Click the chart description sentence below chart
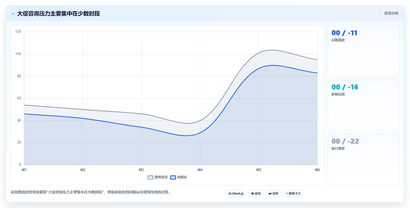 click(90, 192)
